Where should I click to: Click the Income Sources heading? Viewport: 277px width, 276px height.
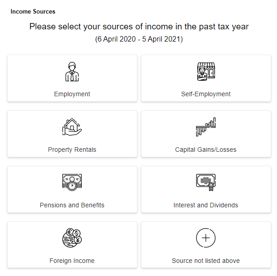point(33,12)
